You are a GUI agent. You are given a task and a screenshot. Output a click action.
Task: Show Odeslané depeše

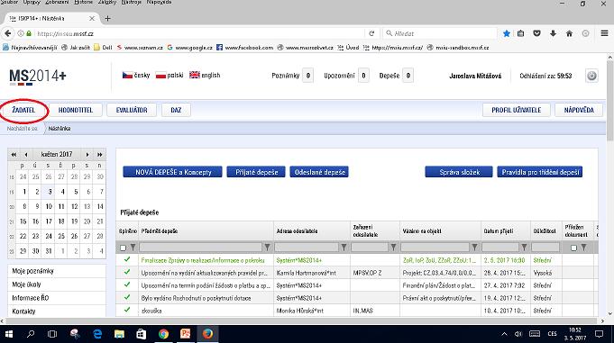point(319,172)
